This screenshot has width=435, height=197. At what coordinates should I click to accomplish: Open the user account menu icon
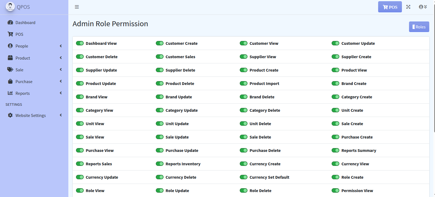423,7
